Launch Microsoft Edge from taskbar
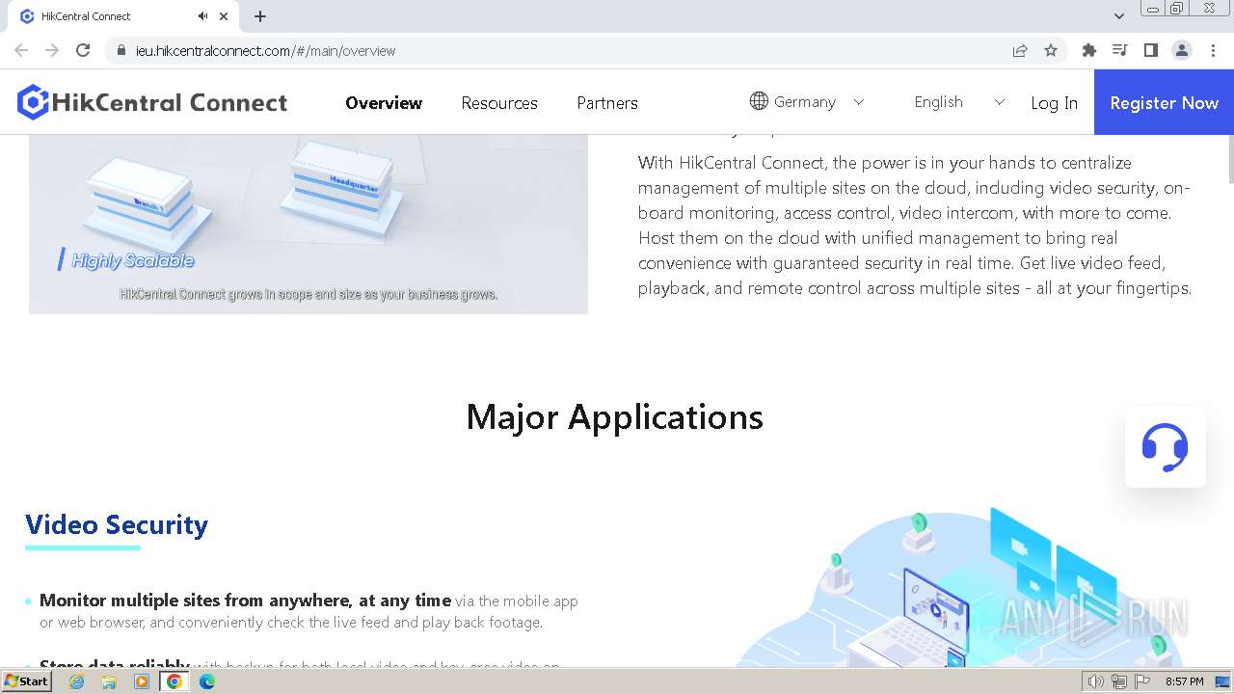Image resolution: width=1234 pixels, height=694 pixels. (206, 681)
